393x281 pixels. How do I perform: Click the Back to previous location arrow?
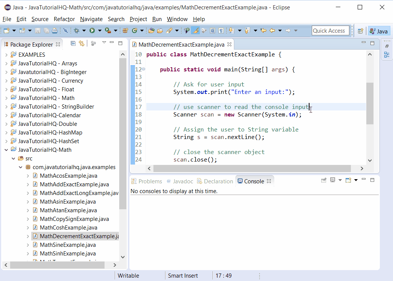(x=272, y=30)
